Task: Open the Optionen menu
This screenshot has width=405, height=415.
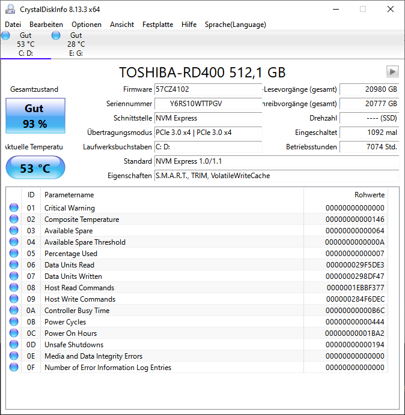Action: (x=87, y=25)
